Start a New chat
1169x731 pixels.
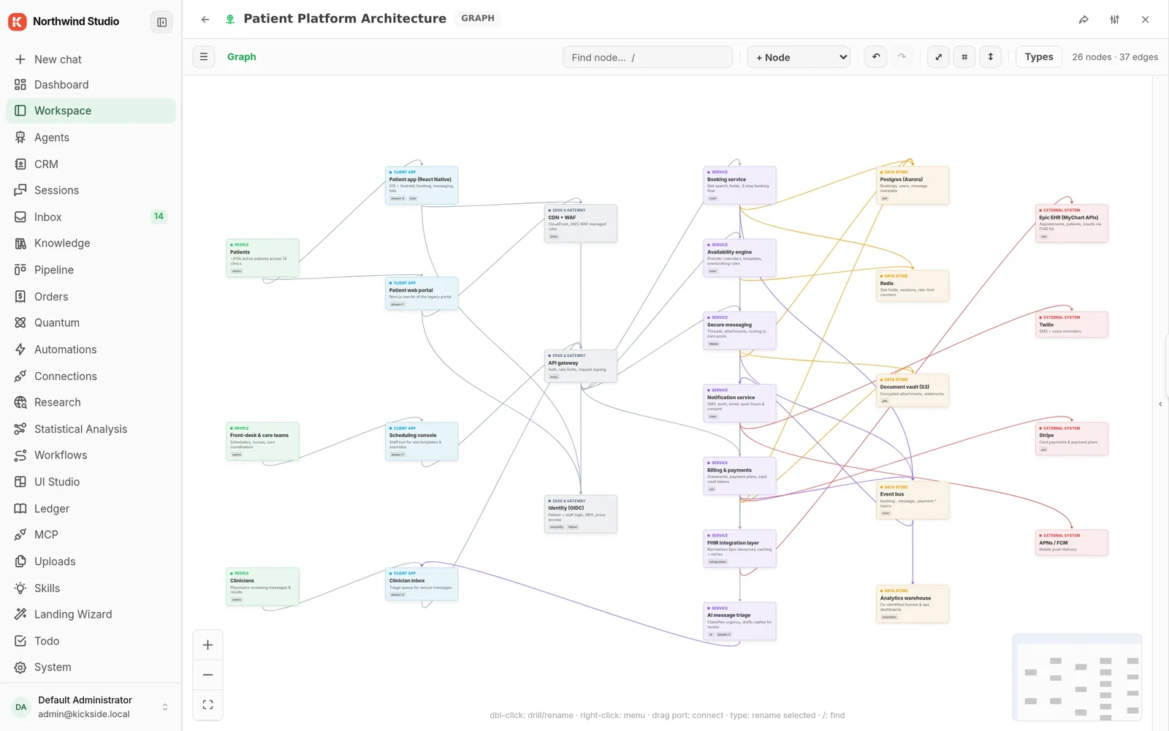click(x=91, y=59)
